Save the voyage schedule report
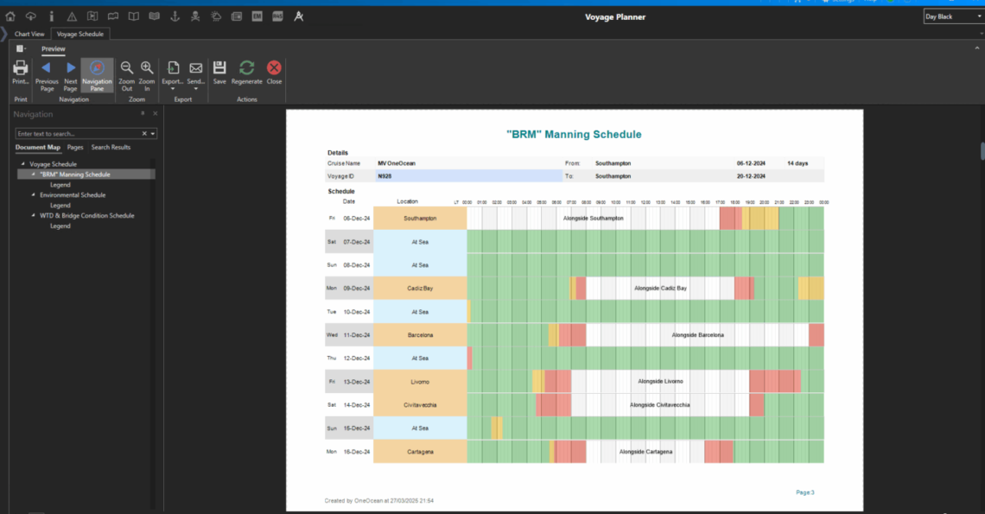Screen dimensions: 985x514 219,72
